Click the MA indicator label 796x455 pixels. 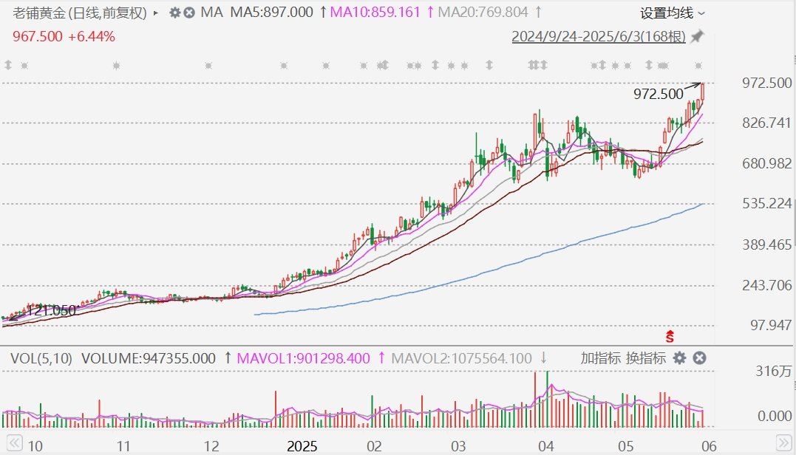[211, 12]
